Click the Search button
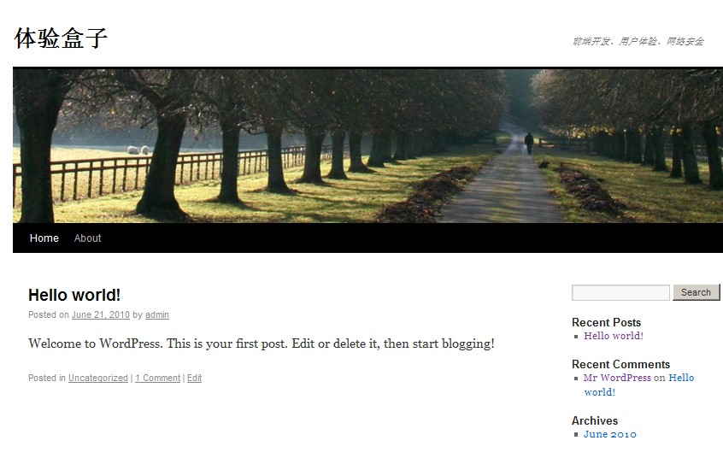The width and height of the screenshot is (723, 458). click(696, 292)
